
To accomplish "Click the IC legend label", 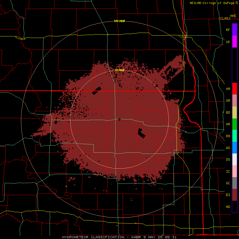I will (x=228, y=172).
